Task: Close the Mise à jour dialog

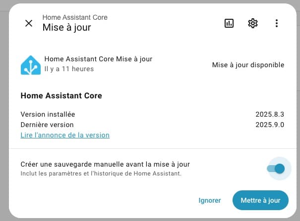Action: click(x=29, y=23)
